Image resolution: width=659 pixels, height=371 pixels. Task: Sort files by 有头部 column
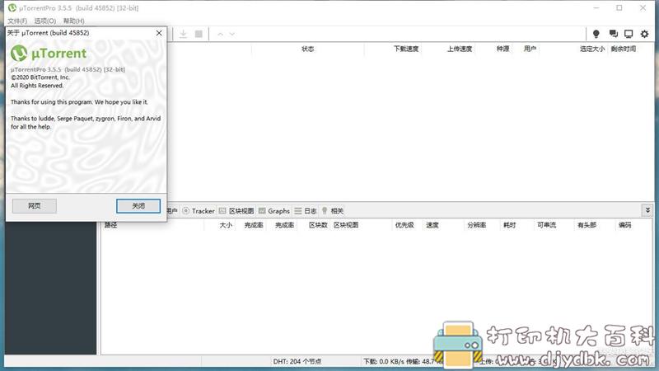[x=587, y=225]
